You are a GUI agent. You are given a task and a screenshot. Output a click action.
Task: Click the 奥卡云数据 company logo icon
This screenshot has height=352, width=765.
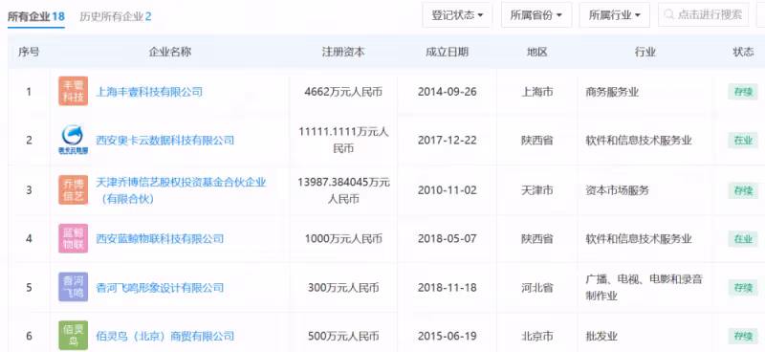pyautogui.click(x=74, y=140)
